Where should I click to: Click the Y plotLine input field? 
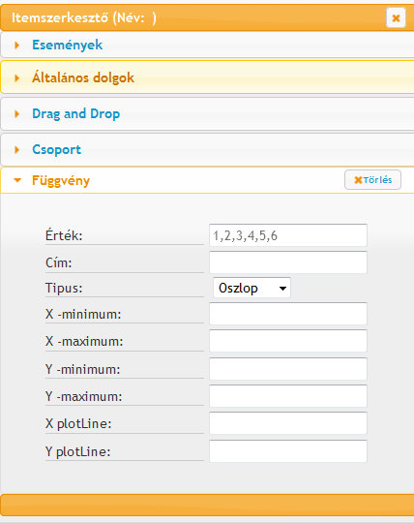(288, 451)
